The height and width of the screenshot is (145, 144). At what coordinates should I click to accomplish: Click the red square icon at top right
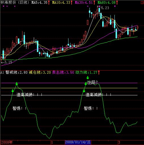point(142,3)
